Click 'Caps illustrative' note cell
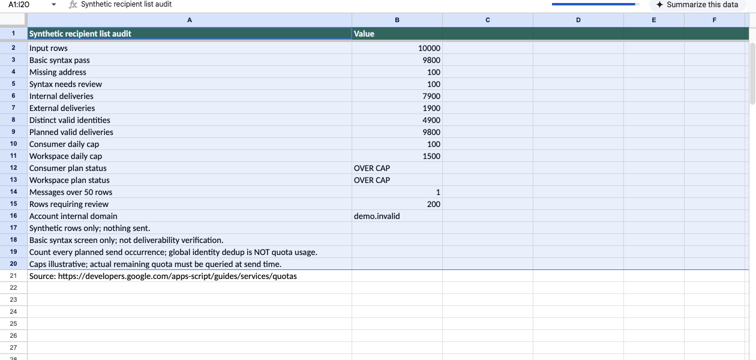Image resolution: width=756 pixels, height=360 pixels. tap(190, 264)
